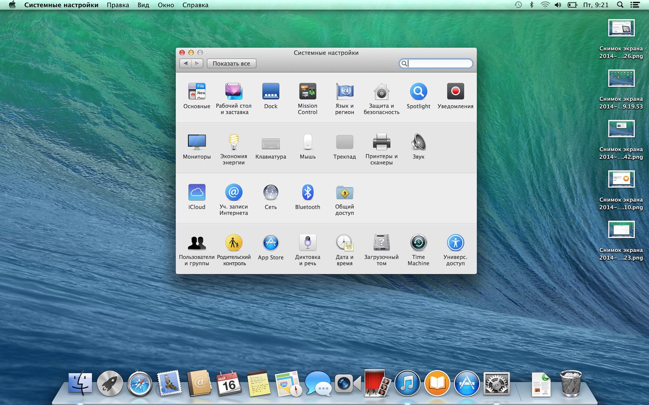Screen dimensions: 649x405
Task: Click the Bluetooth menu bar icon
Action: pos(531,5)
